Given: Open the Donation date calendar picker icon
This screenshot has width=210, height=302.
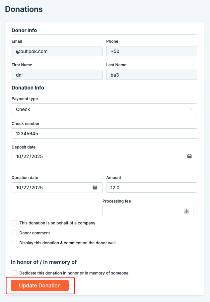Looking at the screenshot, I should click(x=95, y=187).
